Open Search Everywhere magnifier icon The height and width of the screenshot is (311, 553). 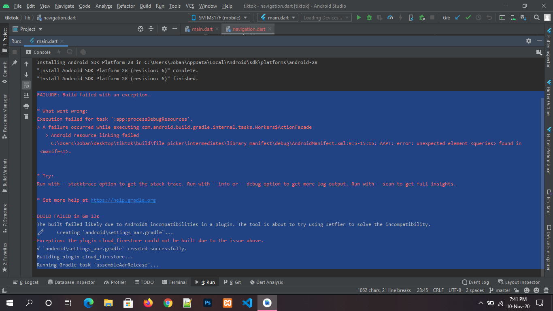536,17
